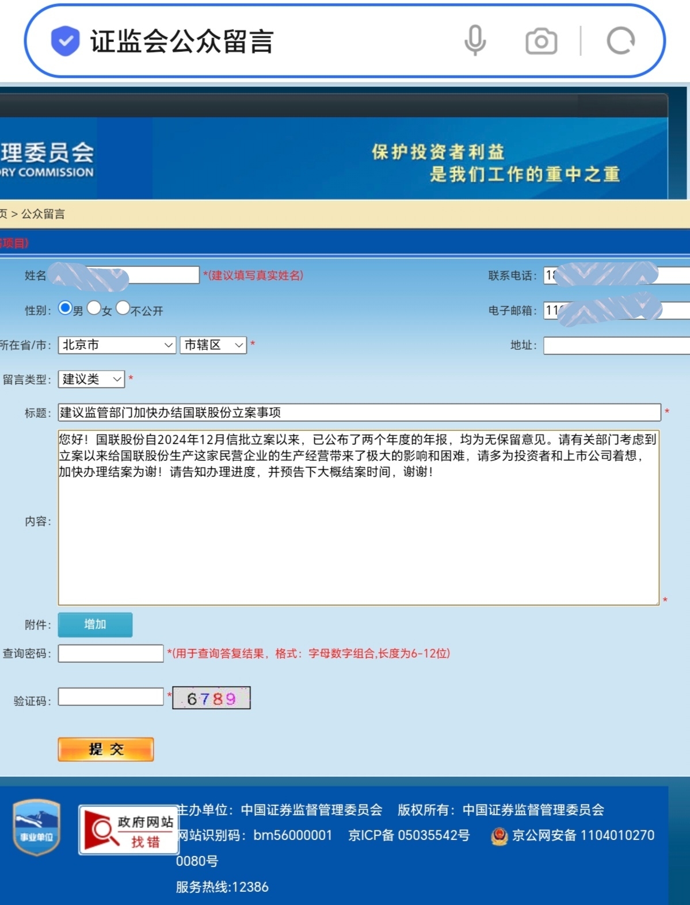The image size is (690, 905).
Task: Open the 北京市 province dropdown
Action: pyautogui.click(x=117, y=345)
